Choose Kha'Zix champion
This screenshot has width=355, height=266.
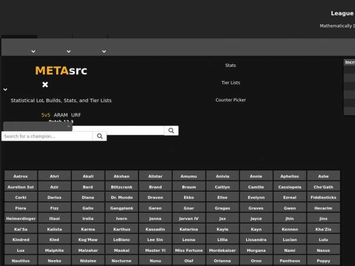[x=323, y=229]
